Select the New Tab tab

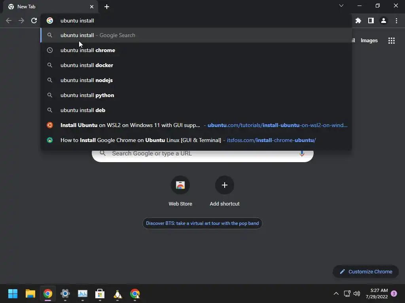50,7
